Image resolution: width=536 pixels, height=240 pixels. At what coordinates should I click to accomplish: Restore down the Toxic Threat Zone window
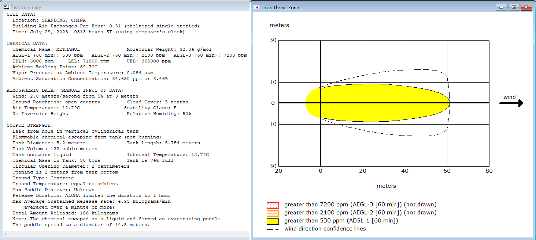[x=514, y=7]
